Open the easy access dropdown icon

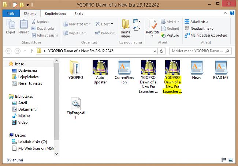[x=137, y=28]
